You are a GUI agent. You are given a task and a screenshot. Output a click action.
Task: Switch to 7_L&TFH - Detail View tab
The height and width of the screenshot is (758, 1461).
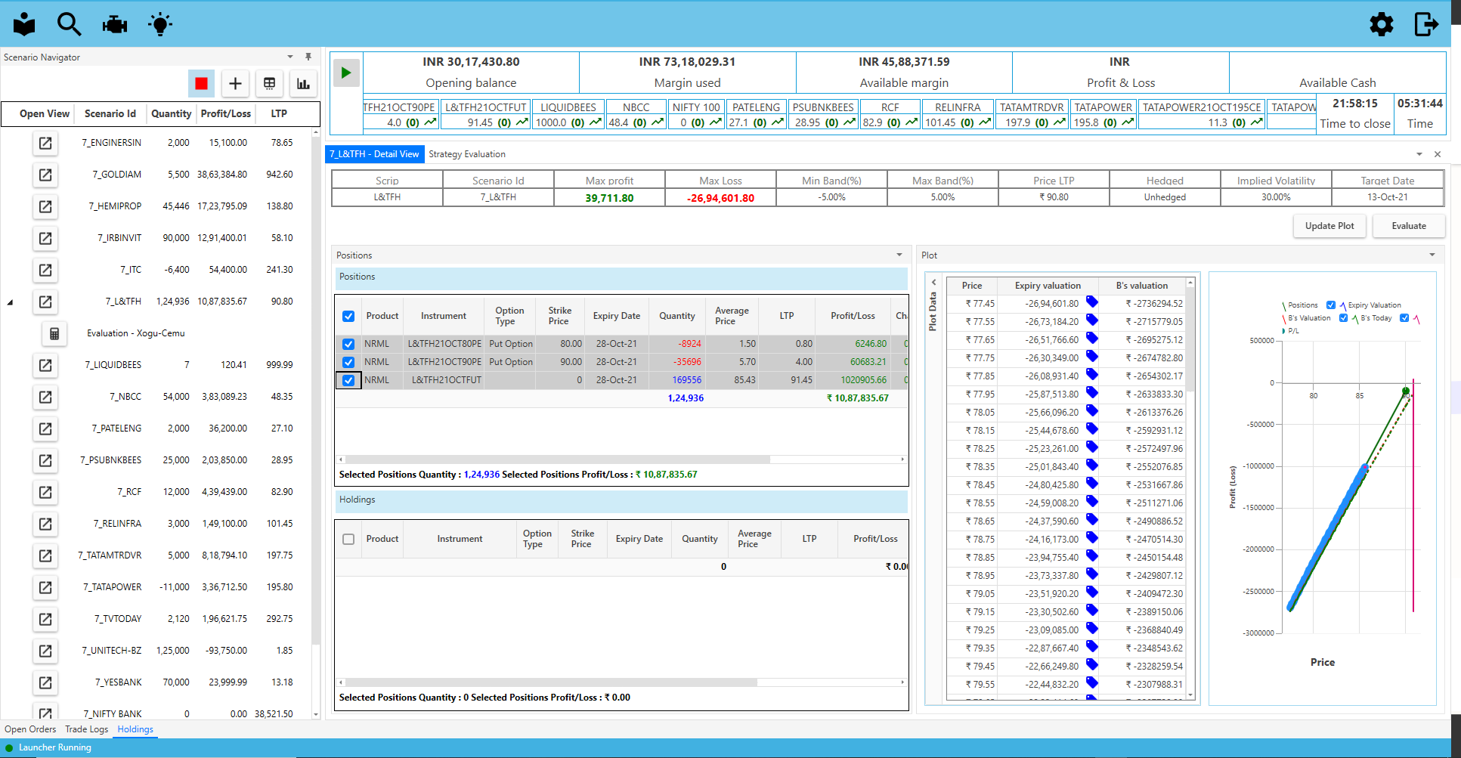pos(374,154)
